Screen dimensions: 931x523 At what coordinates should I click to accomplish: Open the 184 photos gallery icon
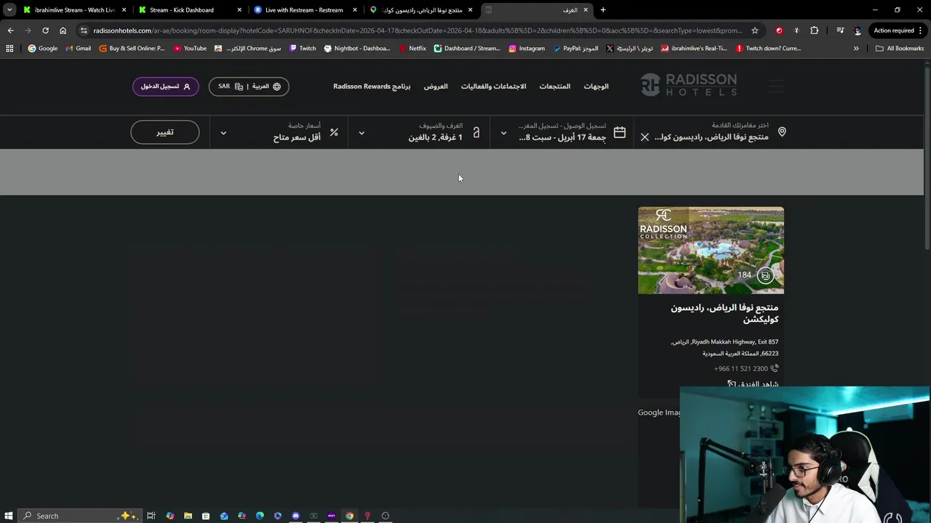point(764,275)
